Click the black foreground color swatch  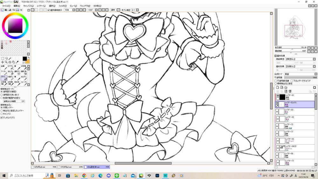click(24, 59)
